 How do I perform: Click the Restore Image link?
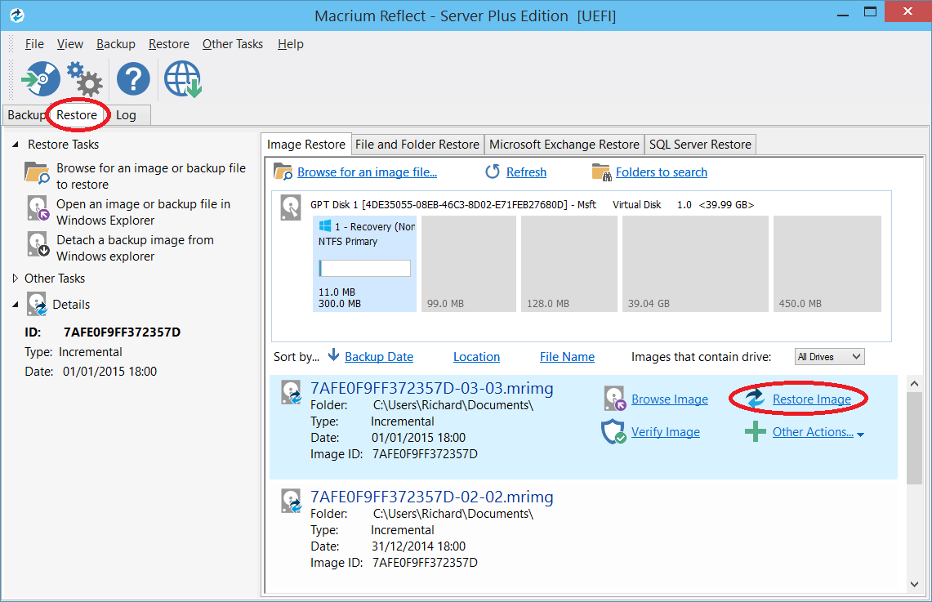[x=811, y=399]
